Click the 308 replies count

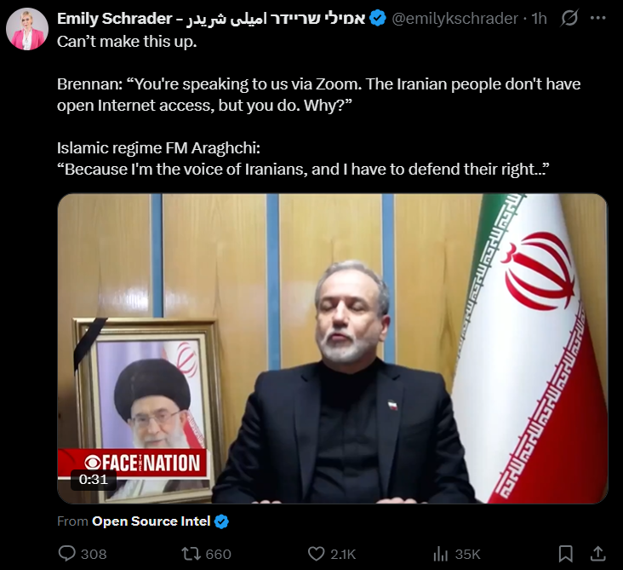pyautogui.click(x=94, y=554)
